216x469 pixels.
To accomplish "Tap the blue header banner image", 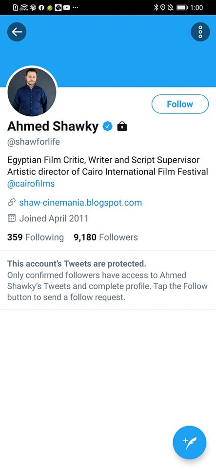I will [x=108, y=51].
